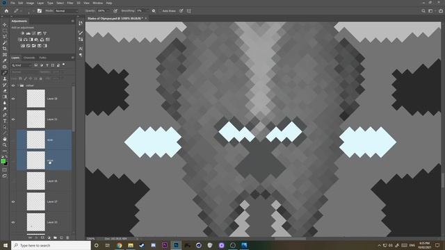This screenshot has width=445, height=250.
Task: Select the Rectangular Marquee tool
Action: click(x=5, y=31)
